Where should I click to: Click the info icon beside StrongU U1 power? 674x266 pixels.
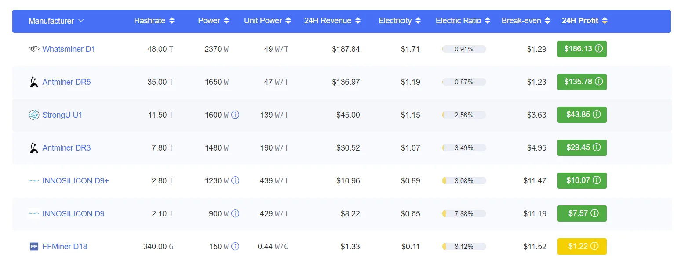click(235, 115)
